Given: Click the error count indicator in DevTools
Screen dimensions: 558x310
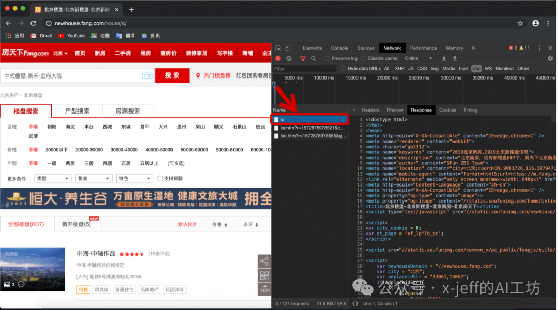Looking at the screenshot, I should [x=513, y=48].
